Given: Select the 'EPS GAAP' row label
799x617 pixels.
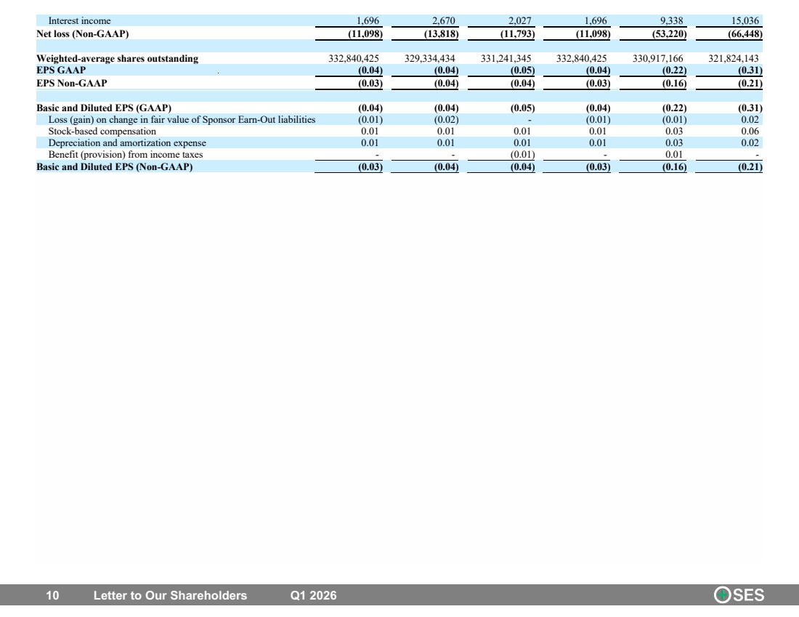Looking at the screenshot, I should tap(61, 70).
